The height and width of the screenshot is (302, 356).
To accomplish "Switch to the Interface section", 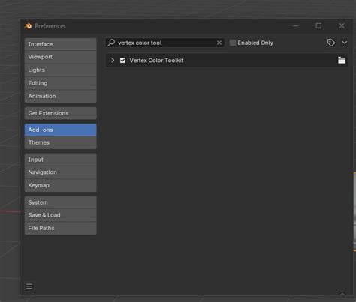I will pyautogui.click(x=61, y=44).
